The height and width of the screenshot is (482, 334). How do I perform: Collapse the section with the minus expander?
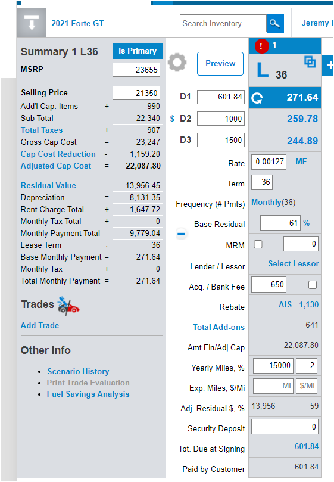tap(181, 234)
